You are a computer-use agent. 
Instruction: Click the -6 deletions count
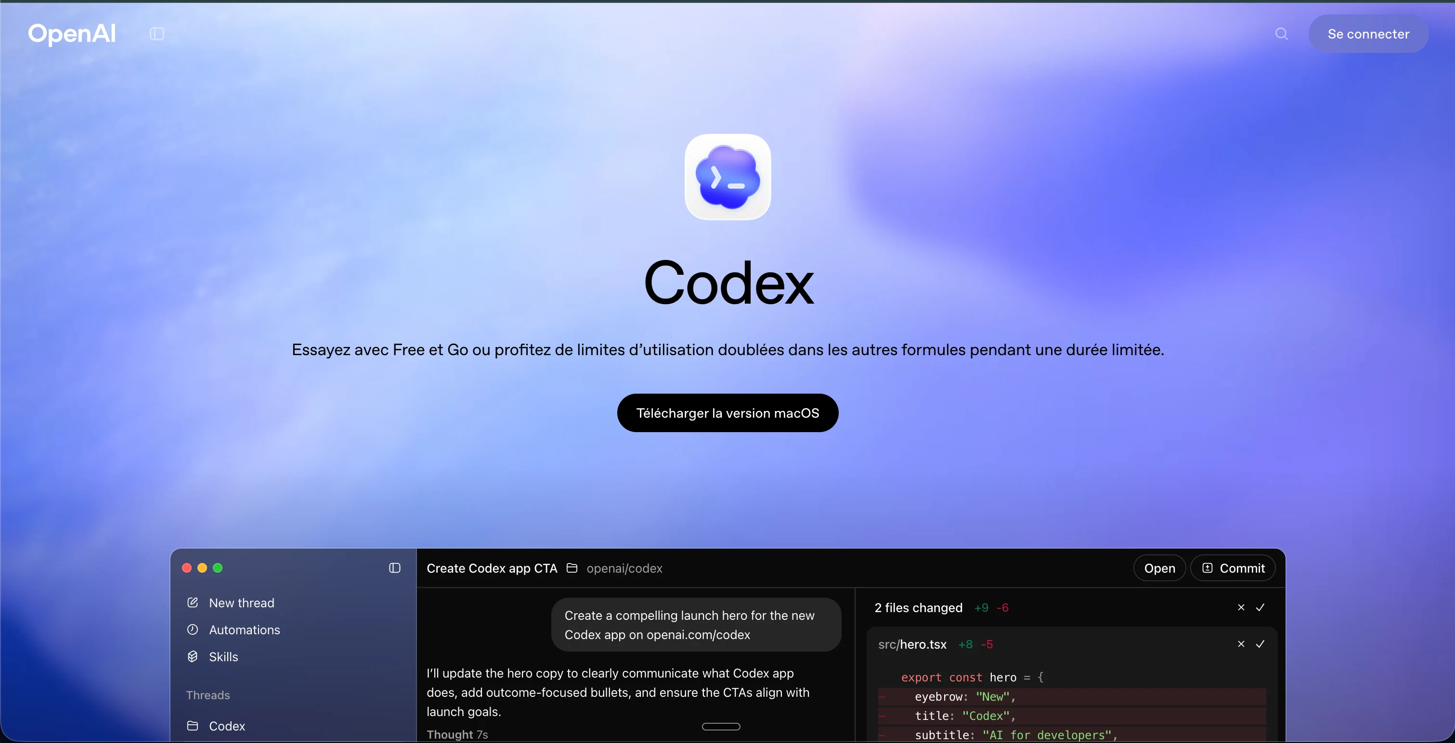pos(1002,608)
